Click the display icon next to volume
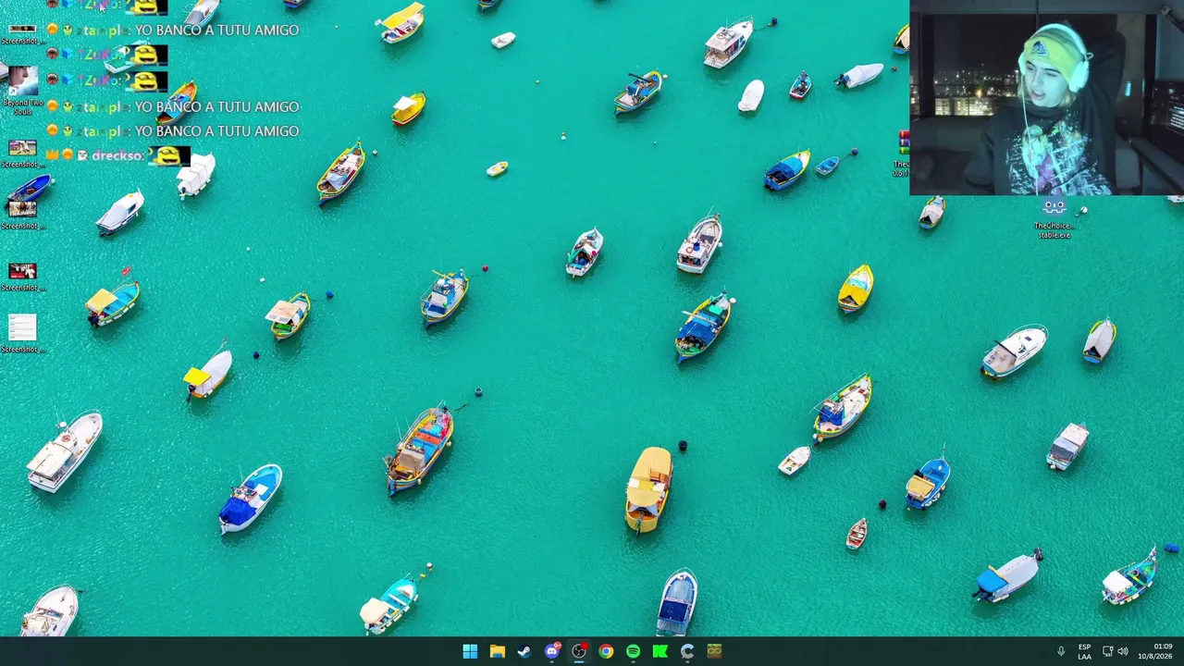Image resolution: width=1184 pixels, height=666 pixels. pos(1107,651)
